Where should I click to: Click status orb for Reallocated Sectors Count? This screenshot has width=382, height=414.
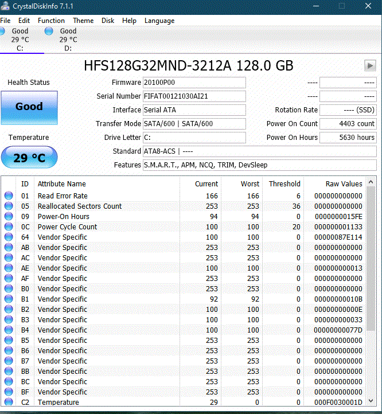coord(9,206)
